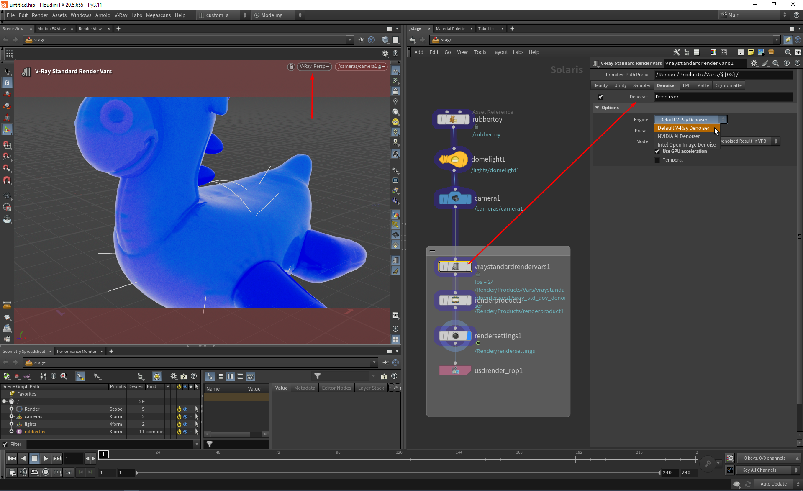Toggle the Denoiser enable checkbox
The width and height of the screenshot is (803, 491).
601,97
